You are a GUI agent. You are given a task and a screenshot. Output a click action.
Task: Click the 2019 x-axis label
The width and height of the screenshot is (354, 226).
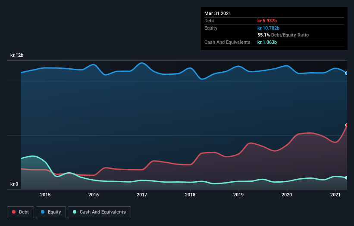238,195
